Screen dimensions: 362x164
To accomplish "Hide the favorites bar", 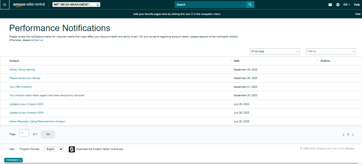I will pyautogui.click(x=358, y=14).
